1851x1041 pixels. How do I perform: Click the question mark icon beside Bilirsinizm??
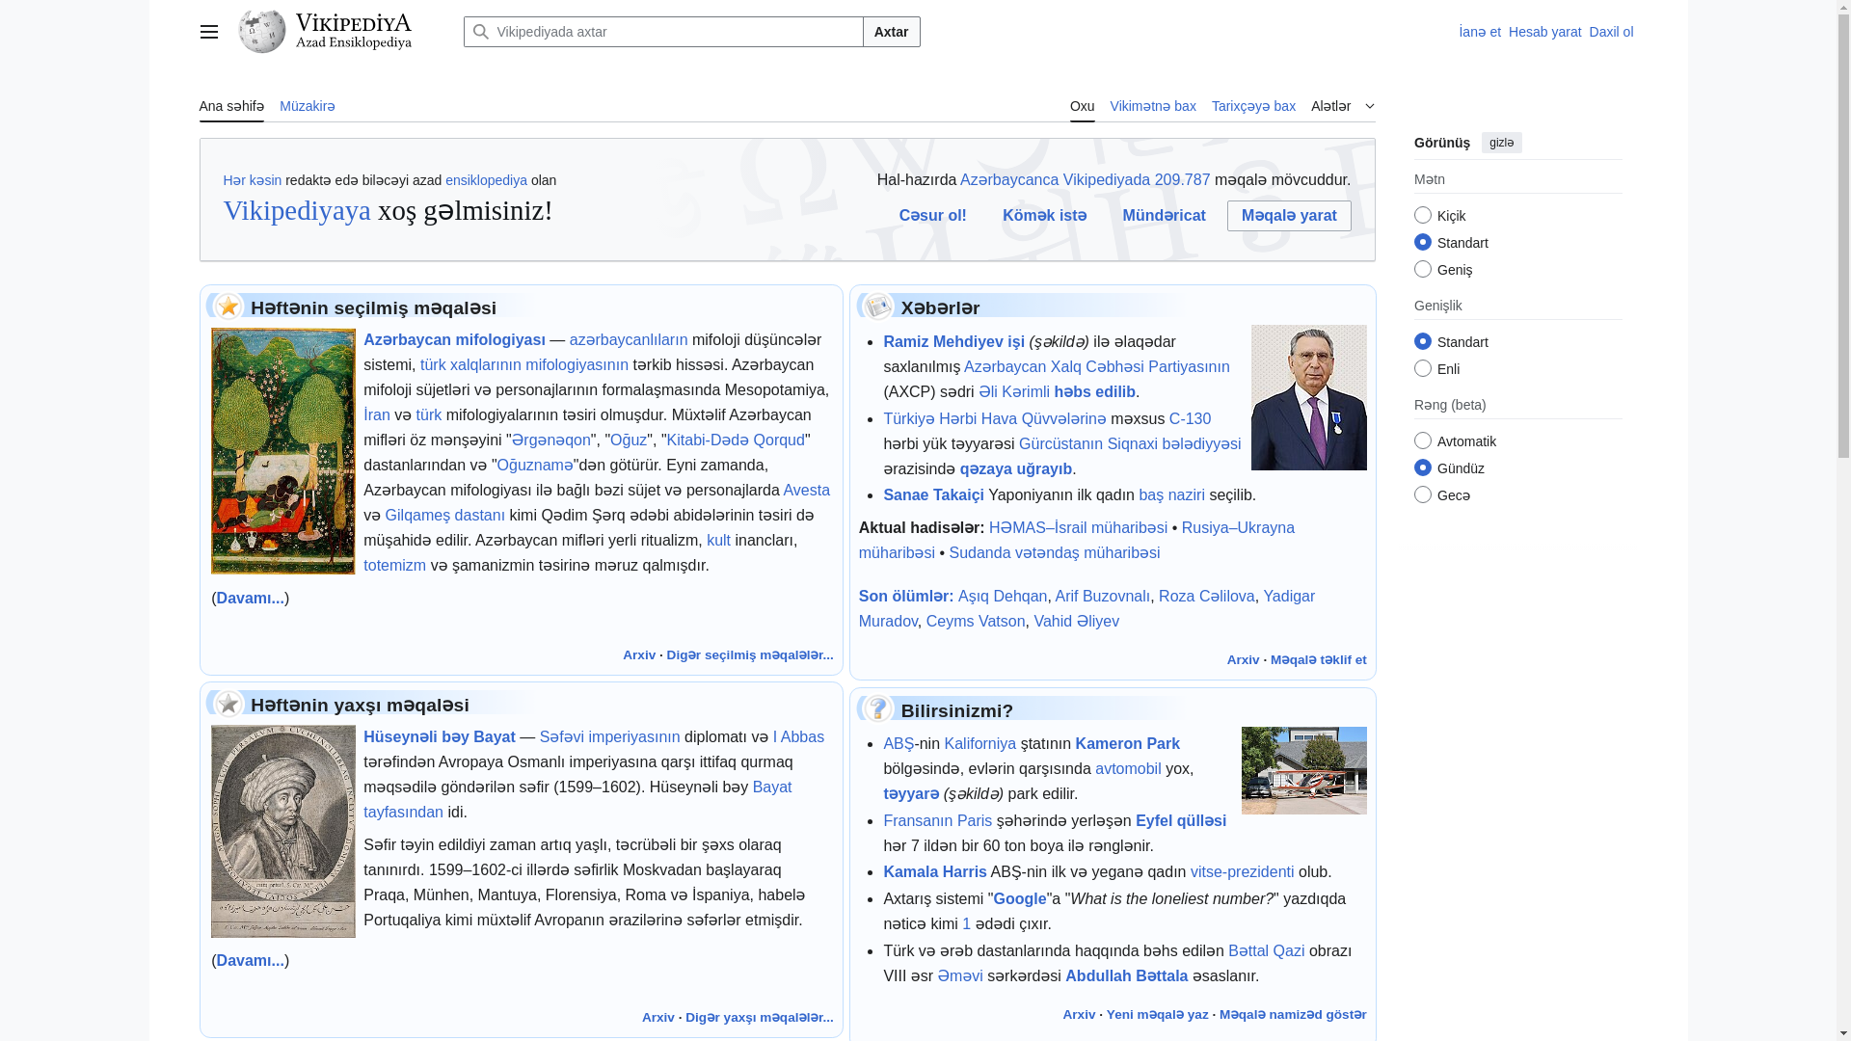[x=877, y=709]
